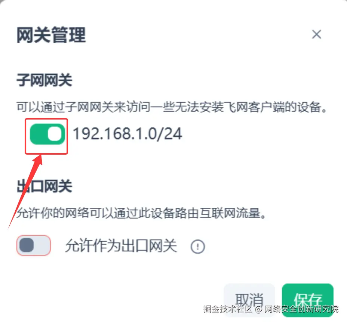347x322 pixels.
Task: Click the info icon next to 允许作为出口网关
Action: [x=198, y=247]
